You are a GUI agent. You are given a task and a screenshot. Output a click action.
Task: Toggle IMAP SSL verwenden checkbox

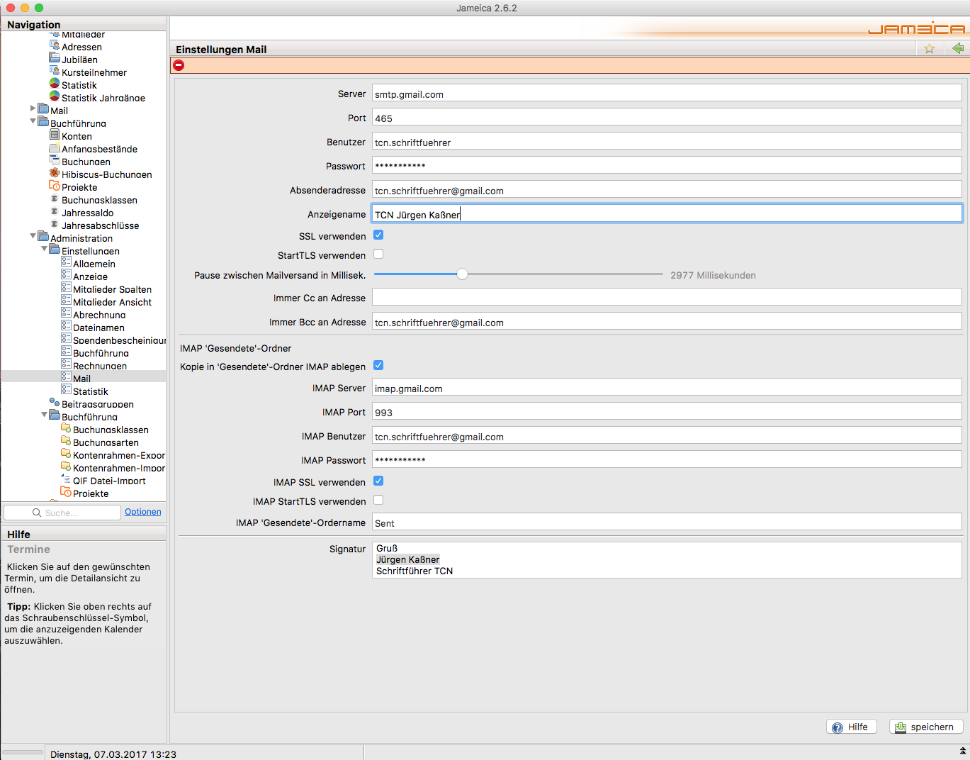point(378,481)
